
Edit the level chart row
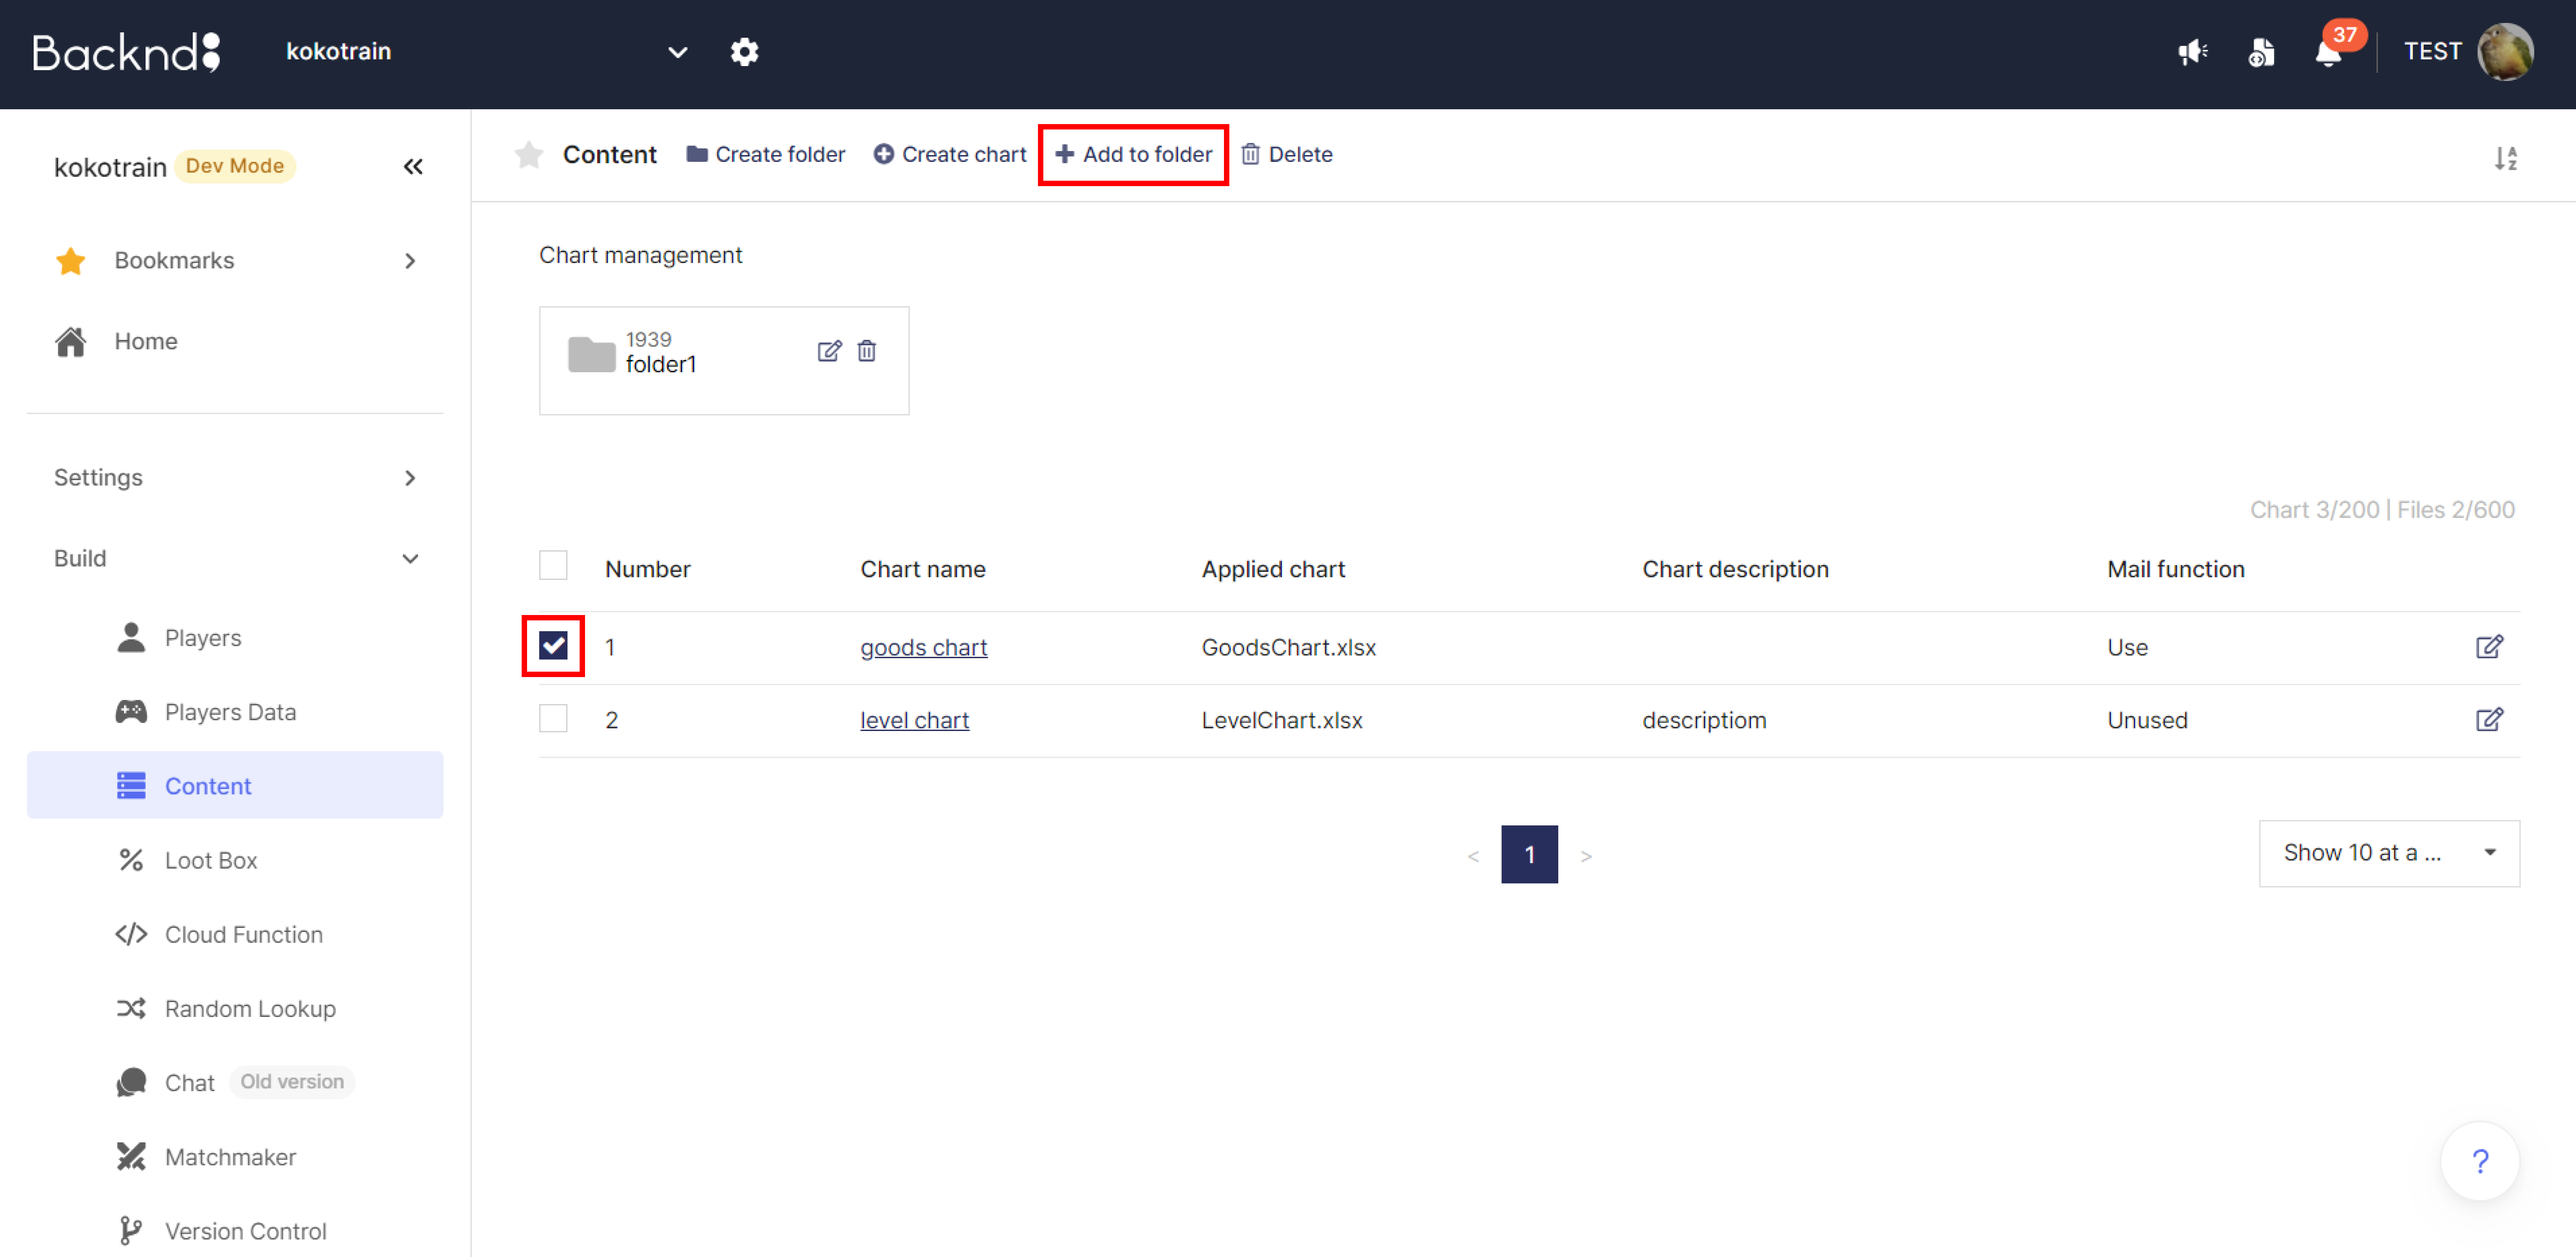pyautogui.click(x=2489, y=720)
